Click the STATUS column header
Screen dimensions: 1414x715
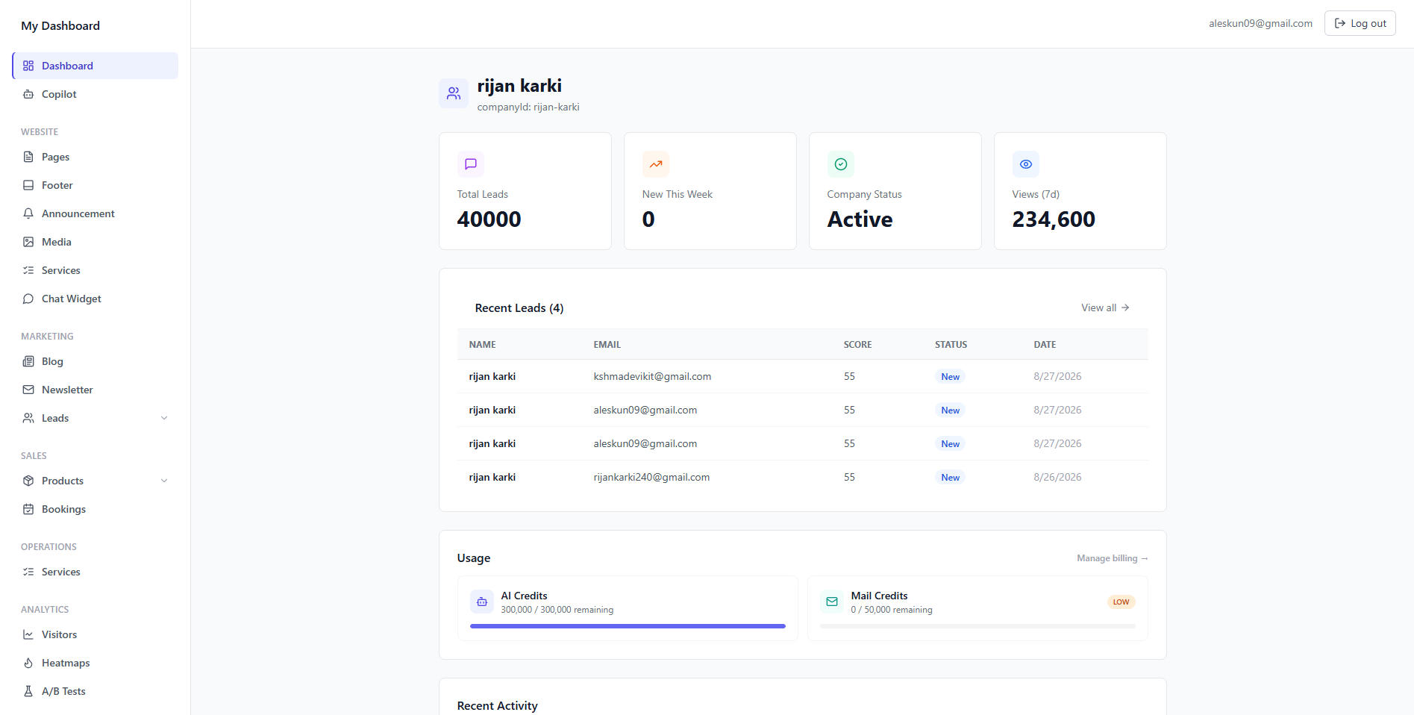(951, 345)
